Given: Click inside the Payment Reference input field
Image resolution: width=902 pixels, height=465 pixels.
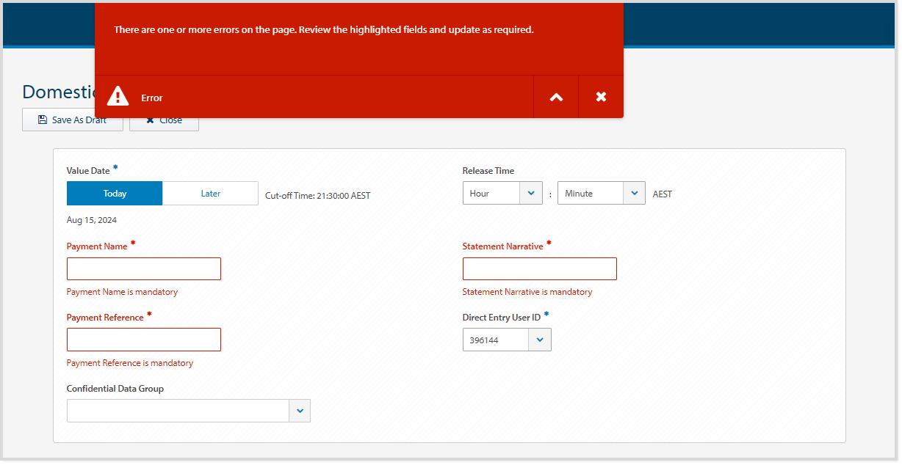Looking at the screenshot, I should [143, 339].
